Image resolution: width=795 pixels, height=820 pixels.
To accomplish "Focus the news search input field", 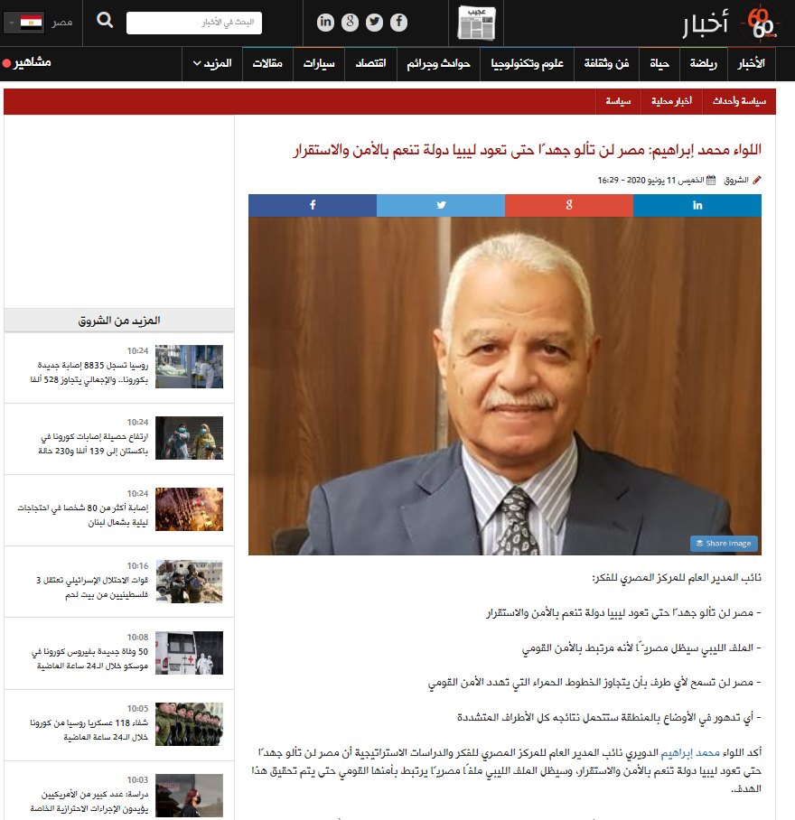I will click(x=194, y=23).
